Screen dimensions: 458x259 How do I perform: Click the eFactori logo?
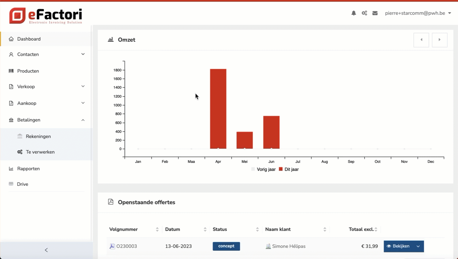[46, 16]
